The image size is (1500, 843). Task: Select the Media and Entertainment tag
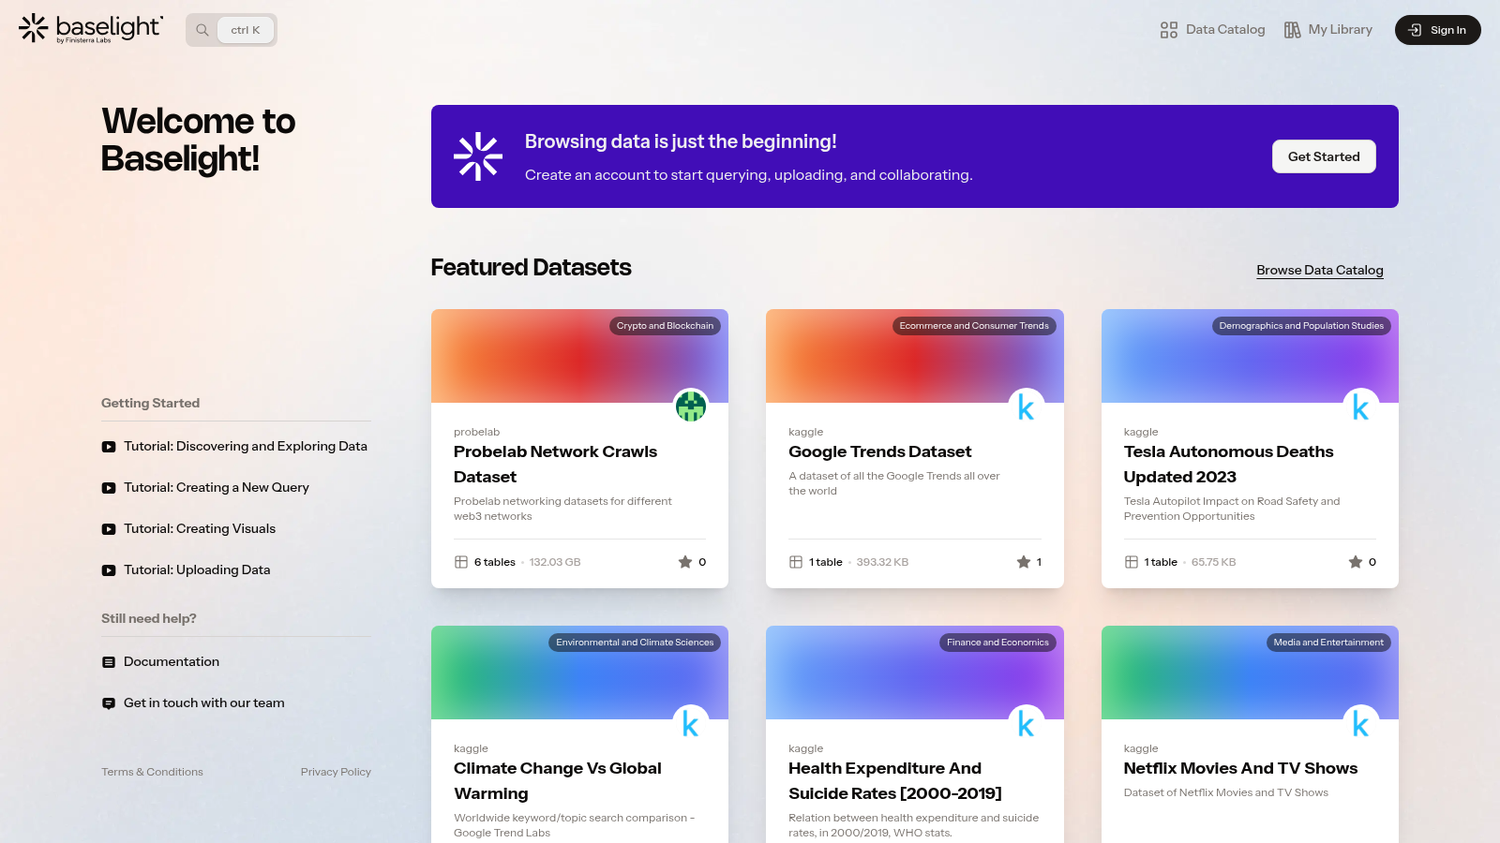(1328, 643)
